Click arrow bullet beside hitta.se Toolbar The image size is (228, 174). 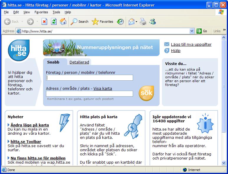click(9, 142)
